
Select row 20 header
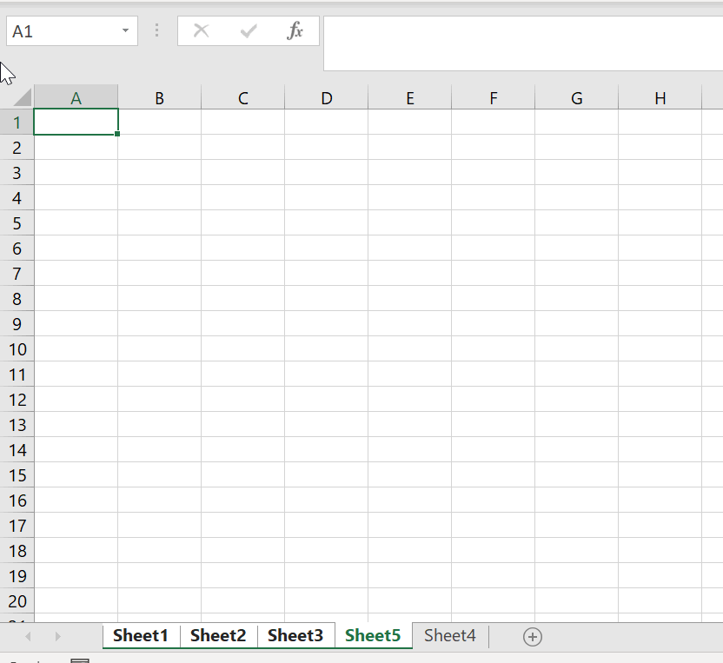(x=17, y=600)
